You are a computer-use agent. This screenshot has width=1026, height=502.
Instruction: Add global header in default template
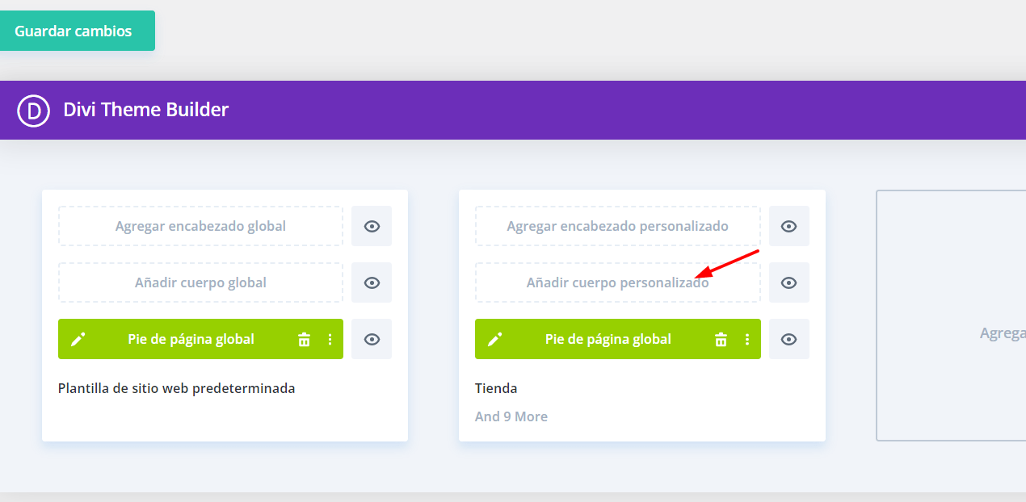pos(200,226)
